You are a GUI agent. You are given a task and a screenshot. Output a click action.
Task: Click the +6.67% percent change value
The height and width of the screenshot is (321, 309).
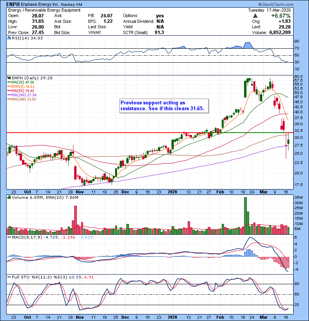[281, 16]
